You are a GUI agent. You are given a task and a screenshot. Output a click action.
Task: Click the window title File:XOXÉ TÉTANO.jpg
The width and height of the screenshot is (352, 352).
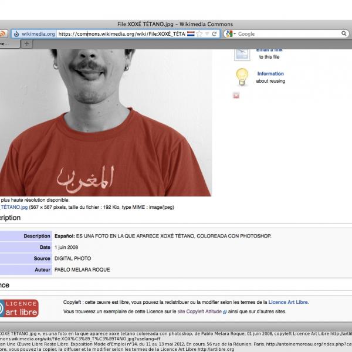[175, 24]
